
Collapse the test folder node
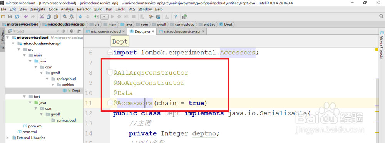(25, 97)
